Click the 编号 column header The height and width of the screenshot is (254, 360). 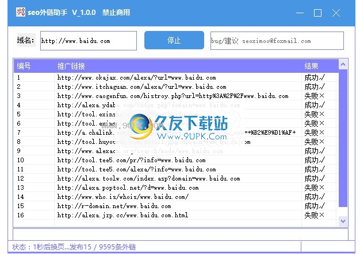pos(24,66)
